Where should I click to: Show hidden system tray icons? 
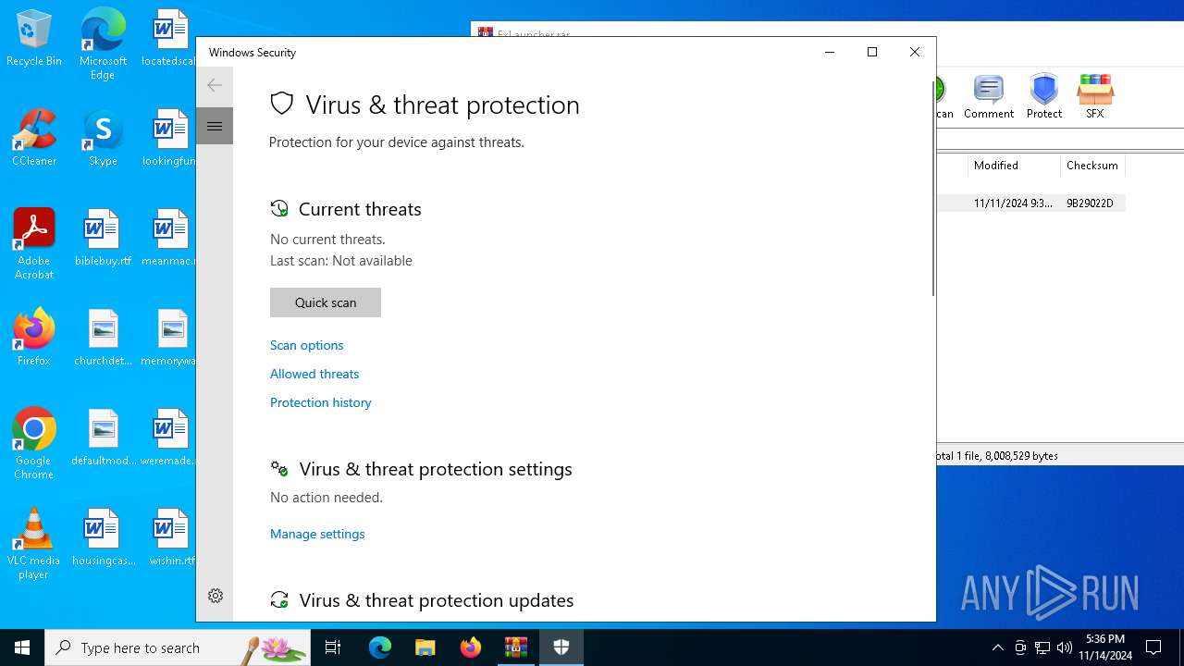coord(998,647)
